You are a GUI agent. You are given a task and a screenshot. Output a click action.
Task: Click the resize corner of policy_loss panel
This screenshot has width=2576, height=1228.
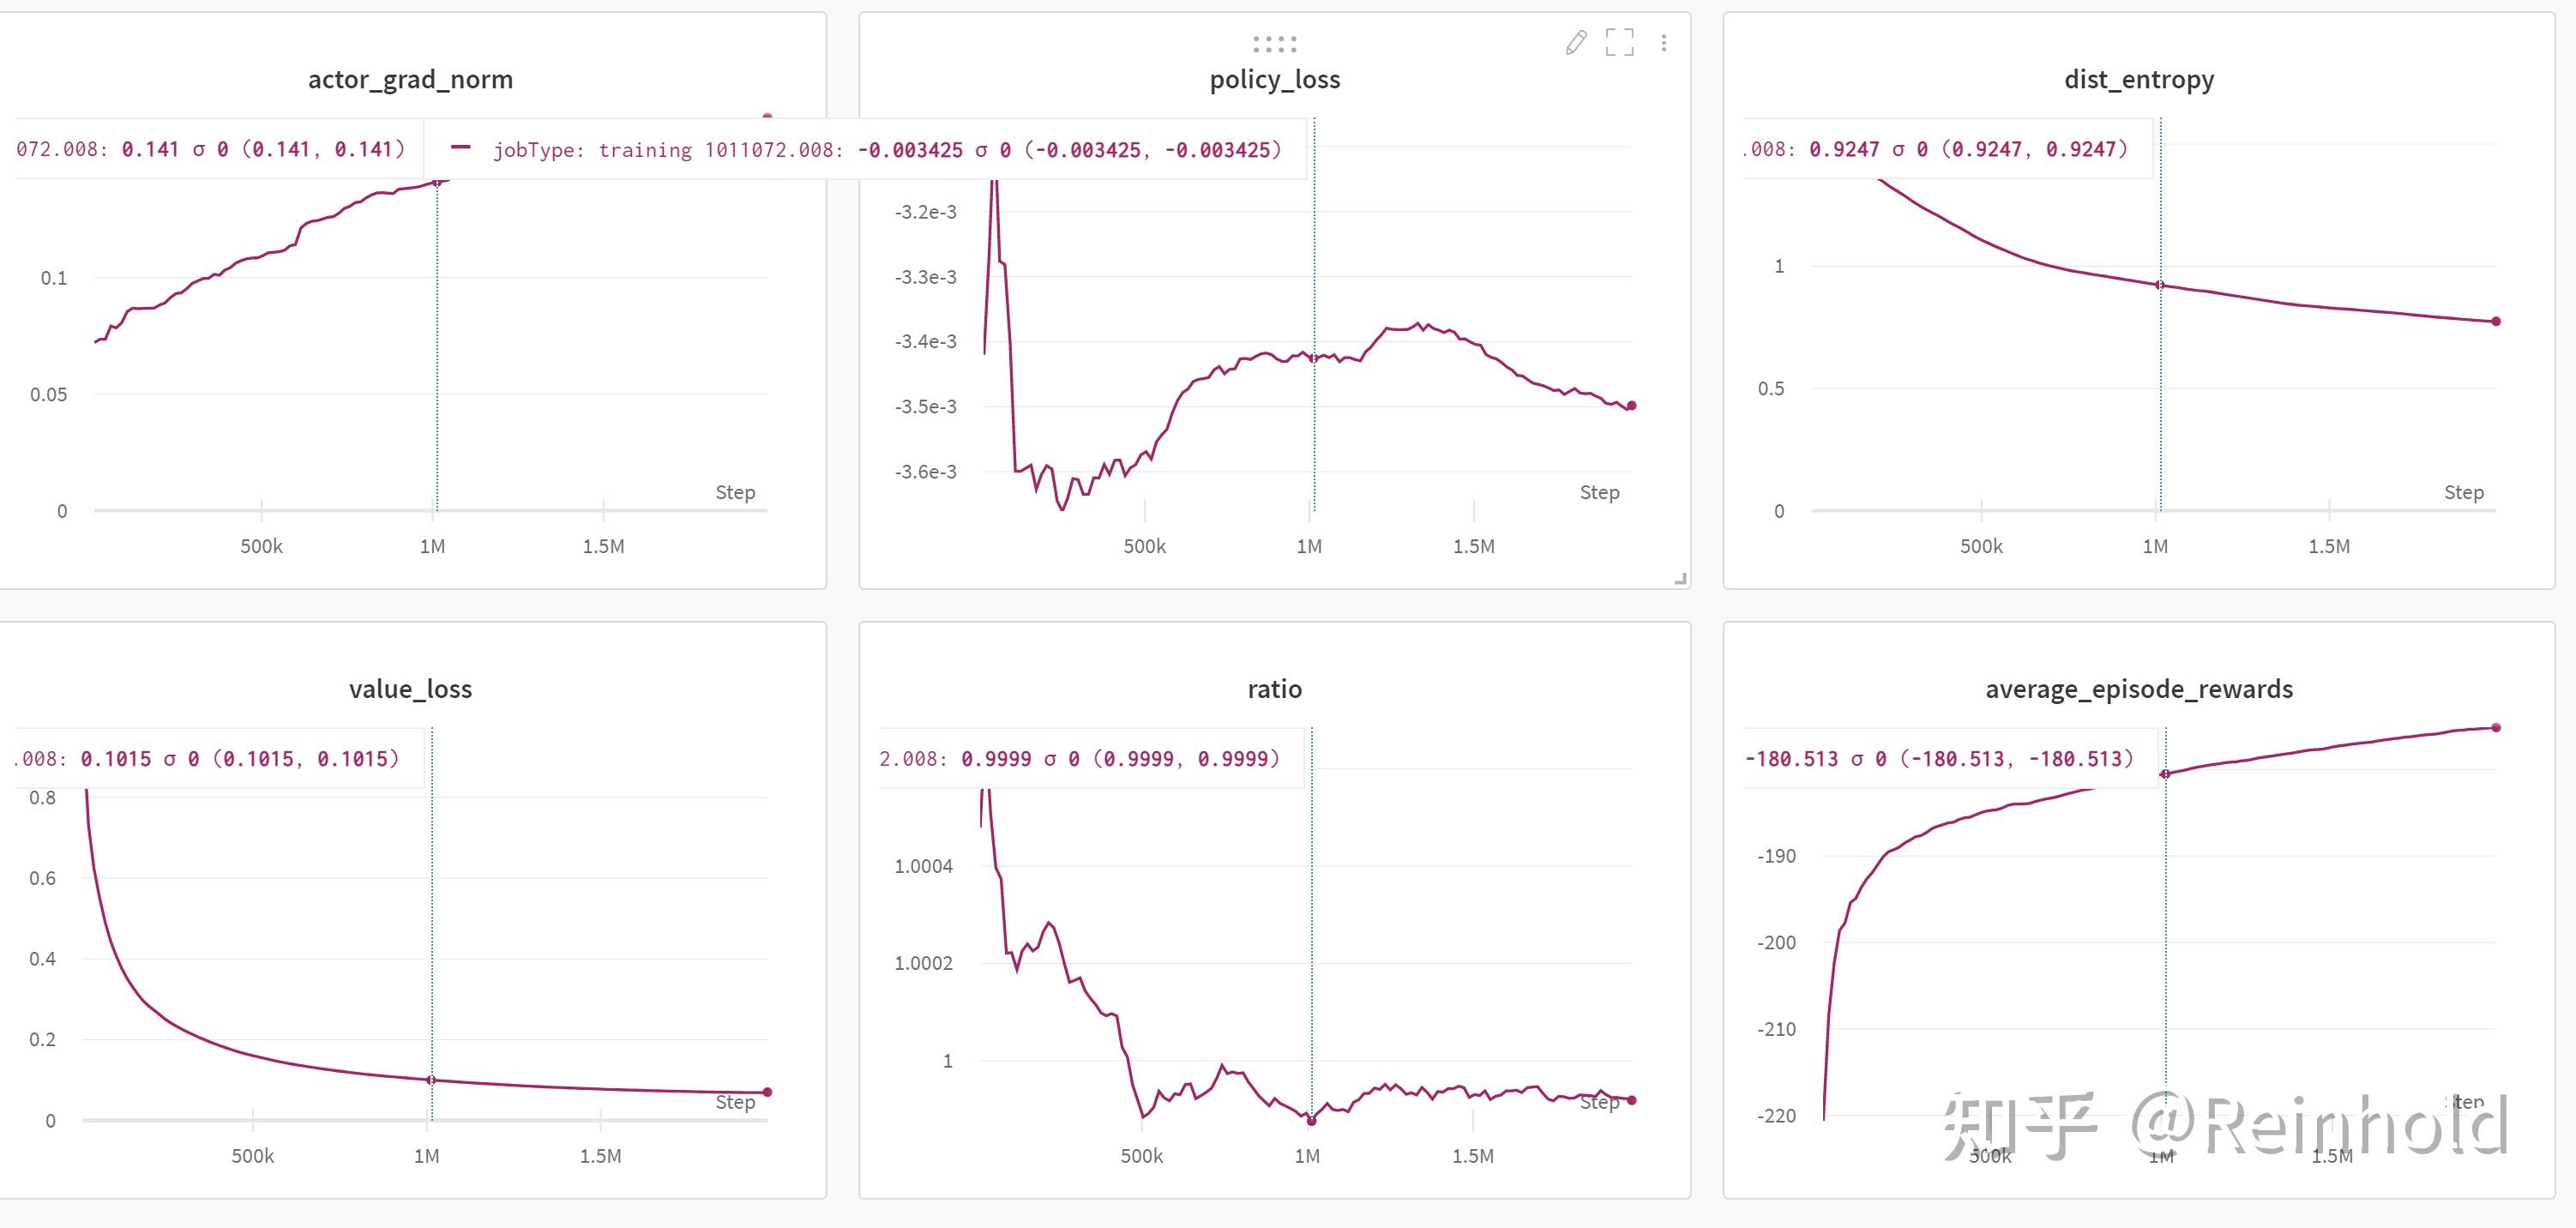coord(1680,578)
